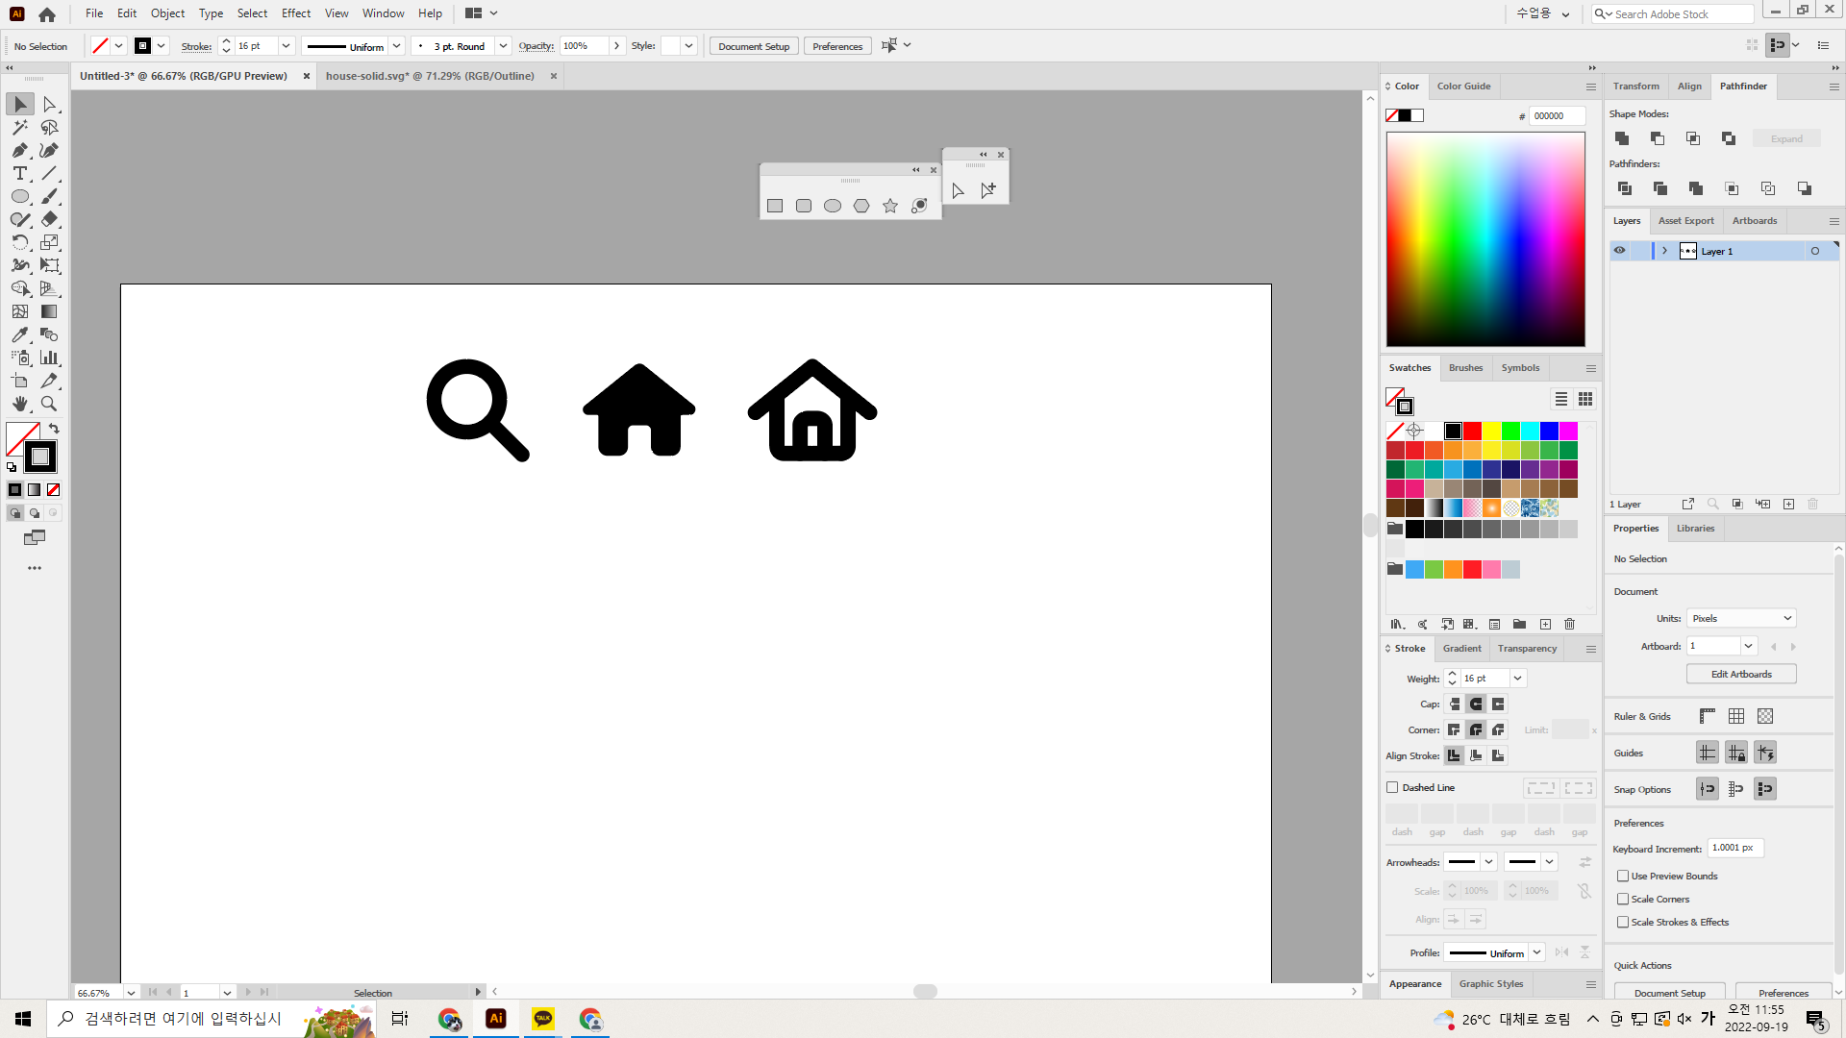
Task: Click the Divide pathfinder icon
Action: coord(1625,188)
